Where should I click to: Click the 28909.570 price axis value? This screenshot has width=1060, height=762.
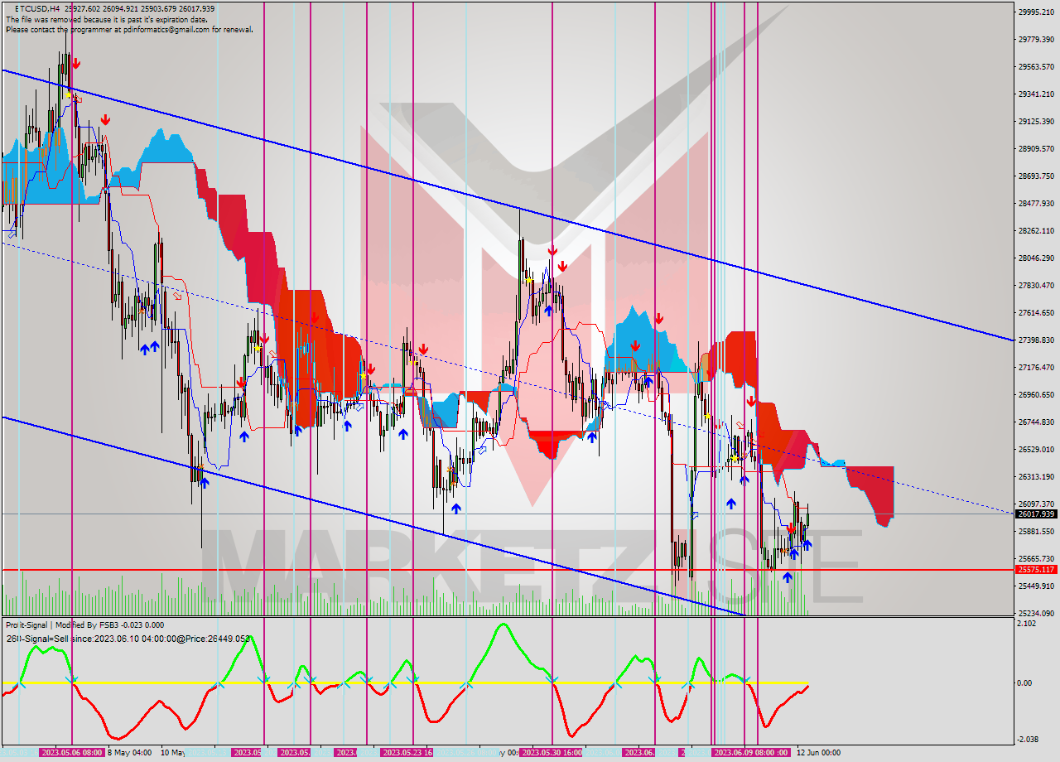1037,148
